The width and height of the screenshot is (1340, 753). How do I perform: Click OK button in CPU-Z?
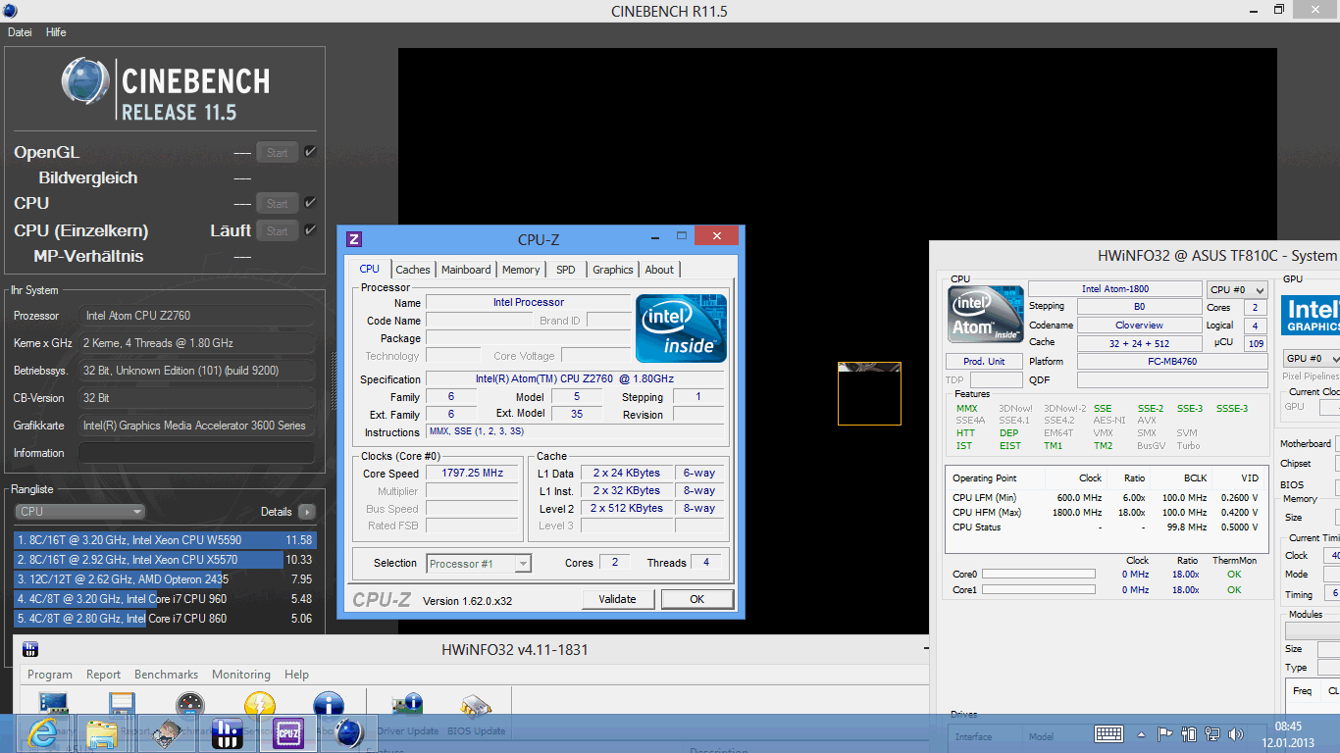click(696, 599)
